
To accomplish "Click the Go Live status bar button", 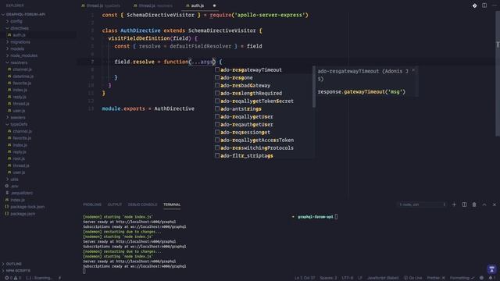I will 413,278.
